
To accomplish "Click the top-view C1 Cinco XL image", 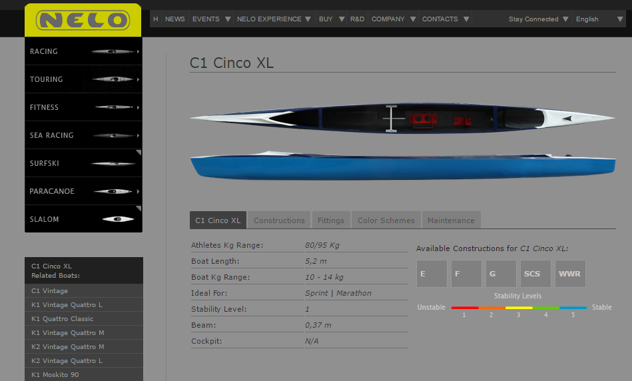I will pyautogui.click(x=402, y=118).
